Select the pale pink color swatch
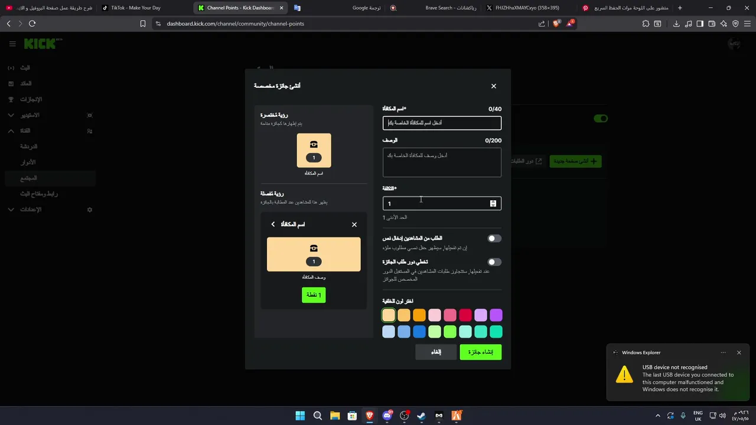The height and width of the screenshot is (425, 756). (x=435, y=315)
